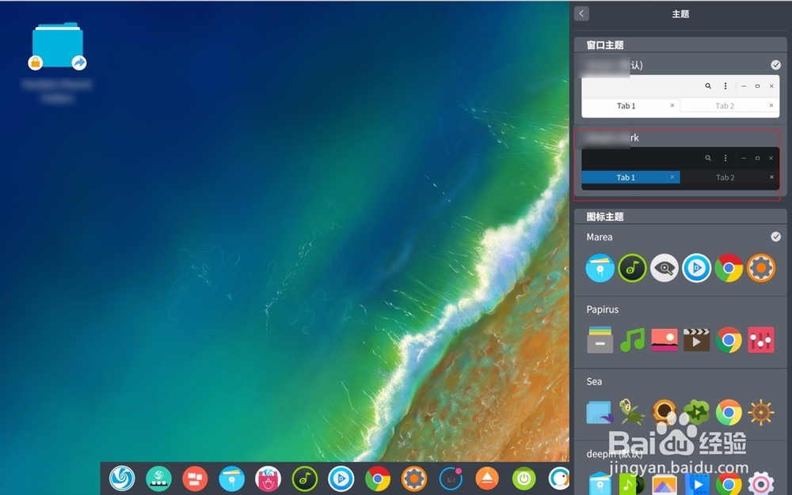Click the blue Tab 1 in dark preview

pyautogui.click(x=630, y=177)
